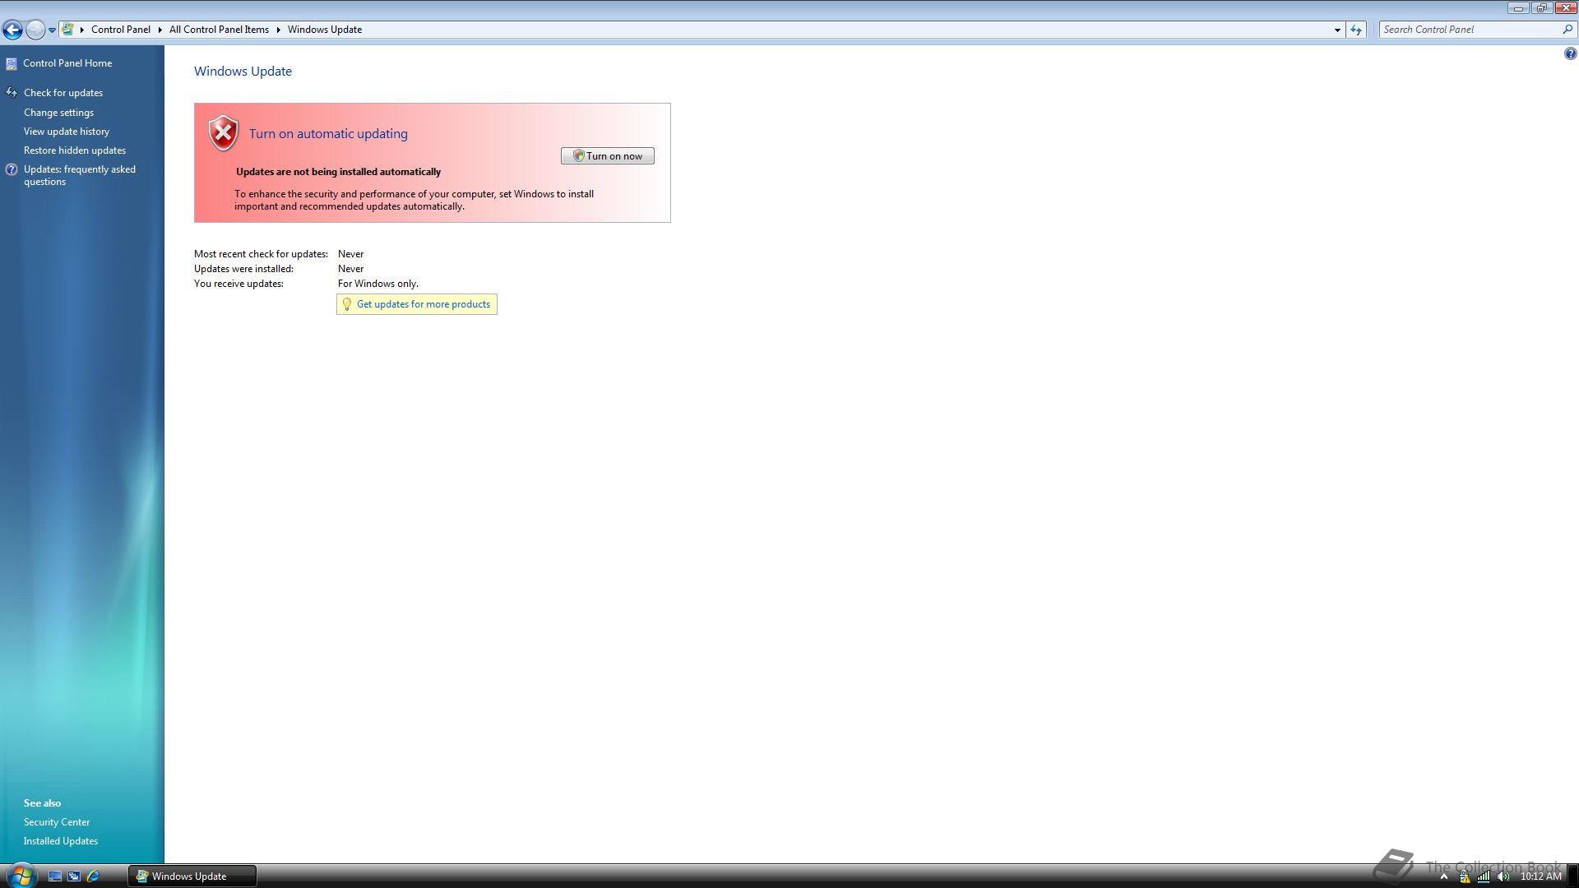Open Change settings
Viewport: 1579px width, 888px height.
[x=58, y=113]
